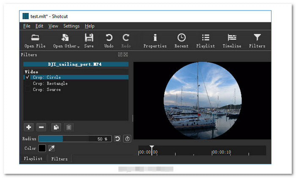296x178 pixels.
Task: Open the Help menu
Action: pos(90,26)
